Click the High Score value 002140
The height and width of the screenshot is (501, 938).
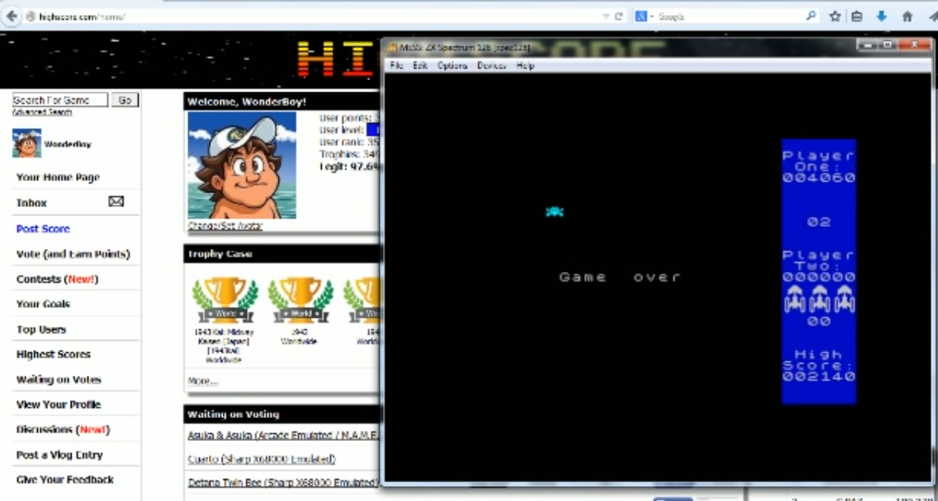[819, 376]
